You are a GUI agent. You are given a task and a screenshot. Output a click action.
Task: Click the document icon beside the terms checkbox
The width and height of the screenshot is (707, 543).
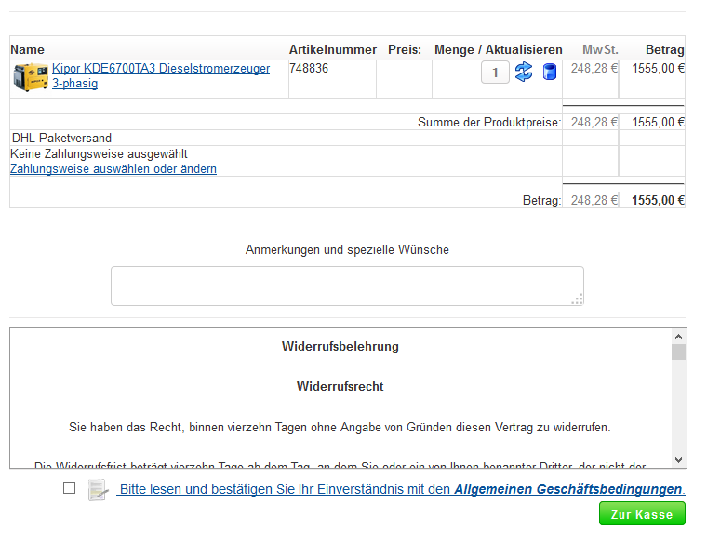coord(98,490)
